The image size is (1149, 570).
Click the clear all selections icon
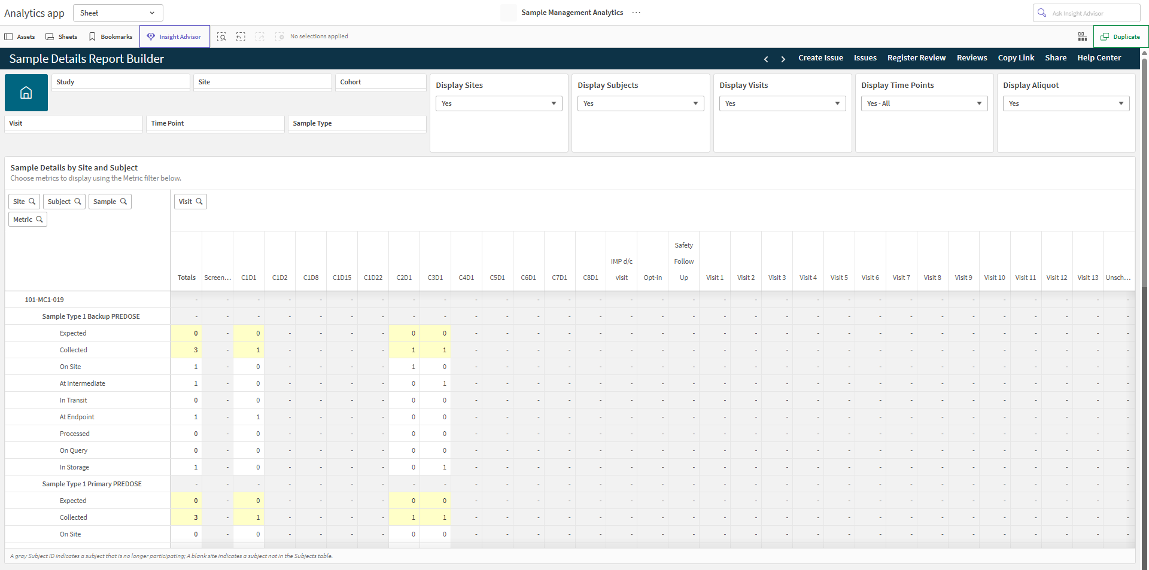(x=279, y=36)
